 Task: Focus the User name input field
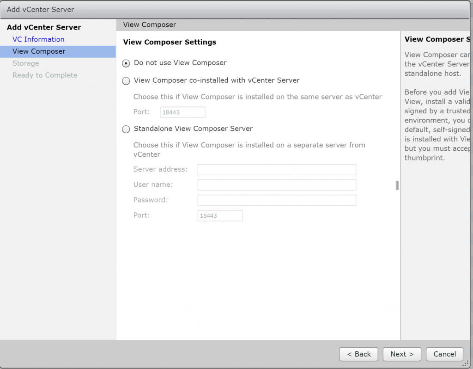point(276,184)
